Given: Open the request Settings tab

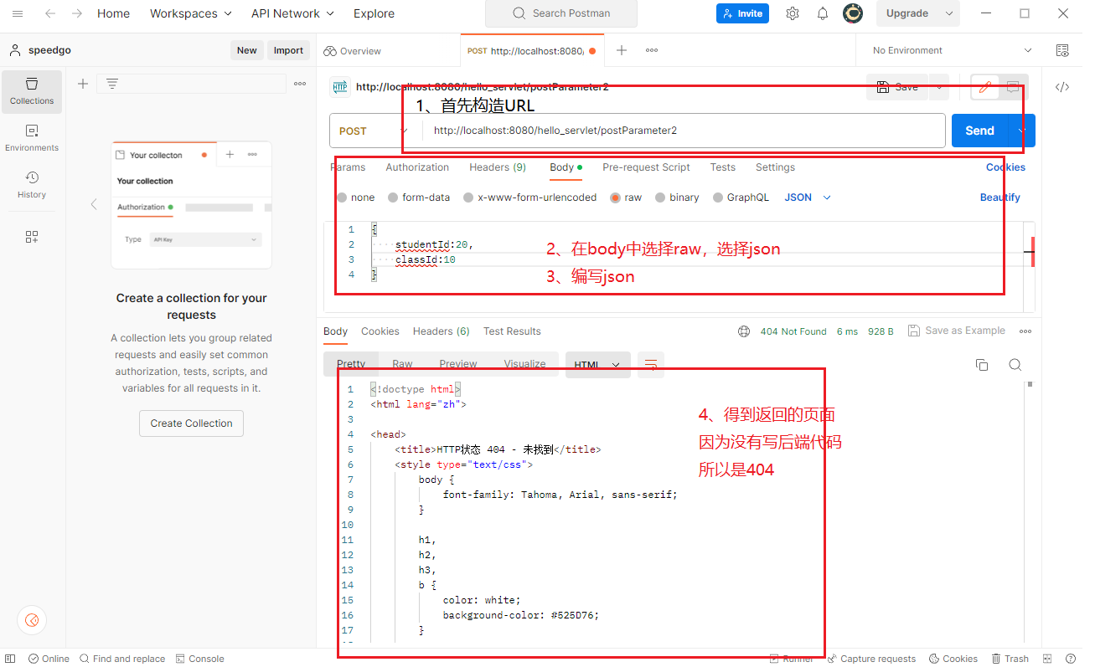Looking at the screenshot, I should click(775, 167).
